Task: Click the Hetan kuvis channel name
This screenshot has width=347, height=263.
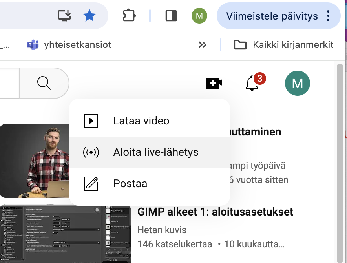Action: 162,230
